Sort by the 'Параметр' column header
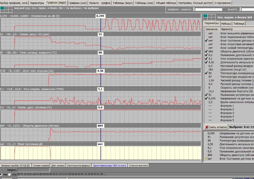Image resolution: width=254 pixels, height=179 pixels. click(237, 29)
